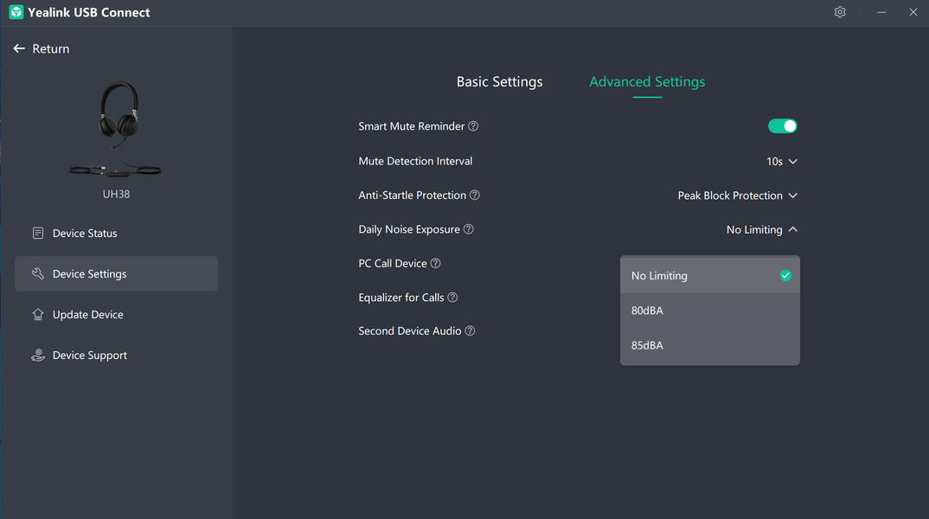Switch to the Basic Settings tab

[499, 82]
